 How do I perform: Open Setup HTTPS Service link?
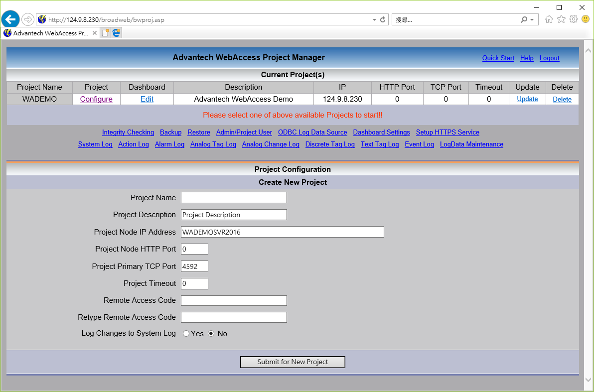pyautogui.click(x=447, y=132)
